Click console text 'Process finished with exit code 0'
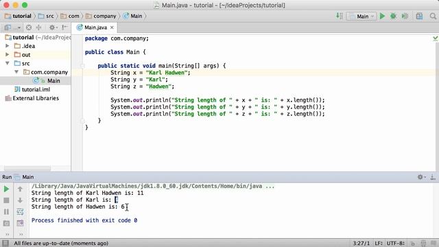Screen dimensions: 439x247 tap(84, 220)
